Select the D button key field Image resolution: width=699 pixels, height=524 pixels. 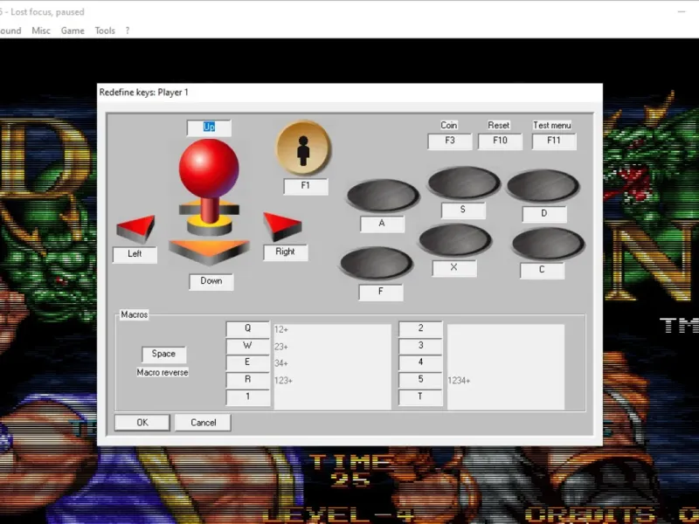point(544,214)
